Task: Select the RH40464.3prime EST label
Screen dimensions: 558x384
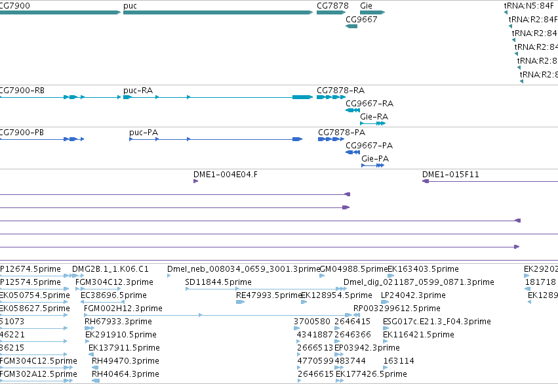Action: 125,374
